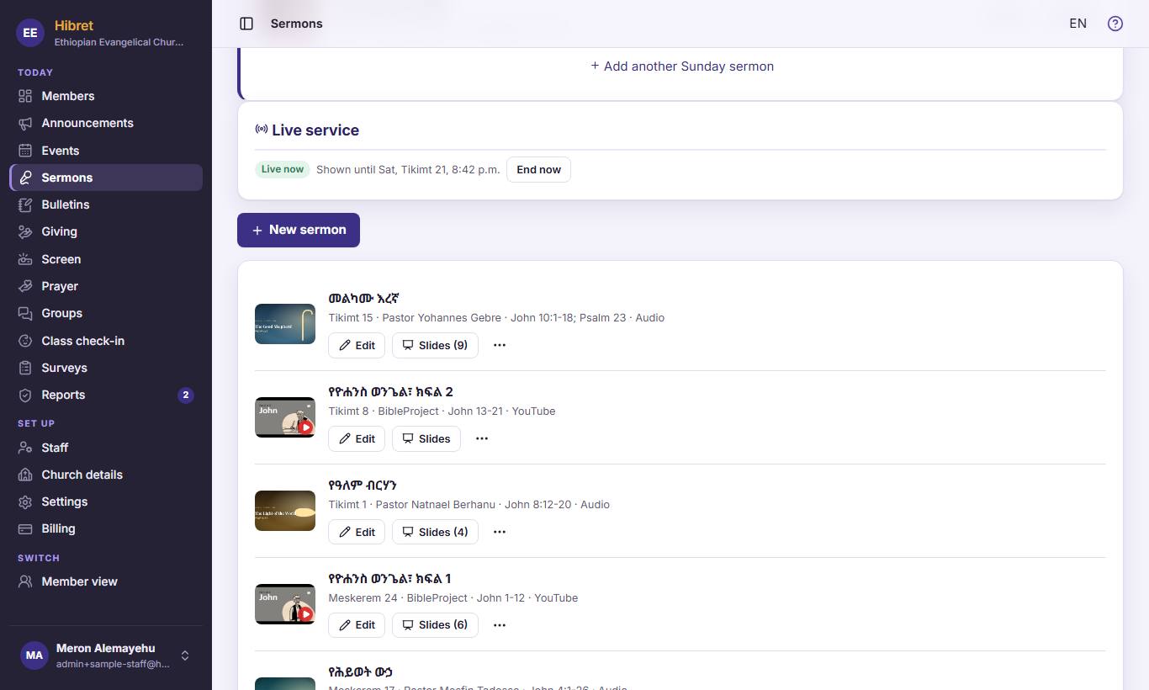Switch language via EN selector
Image resolution: width=1149 pixels, height=690 pixels.
click(1078, 24)
